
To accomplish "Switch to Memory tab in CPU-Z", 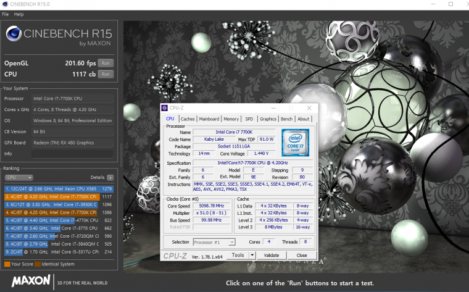I will (x=231, y=119).
